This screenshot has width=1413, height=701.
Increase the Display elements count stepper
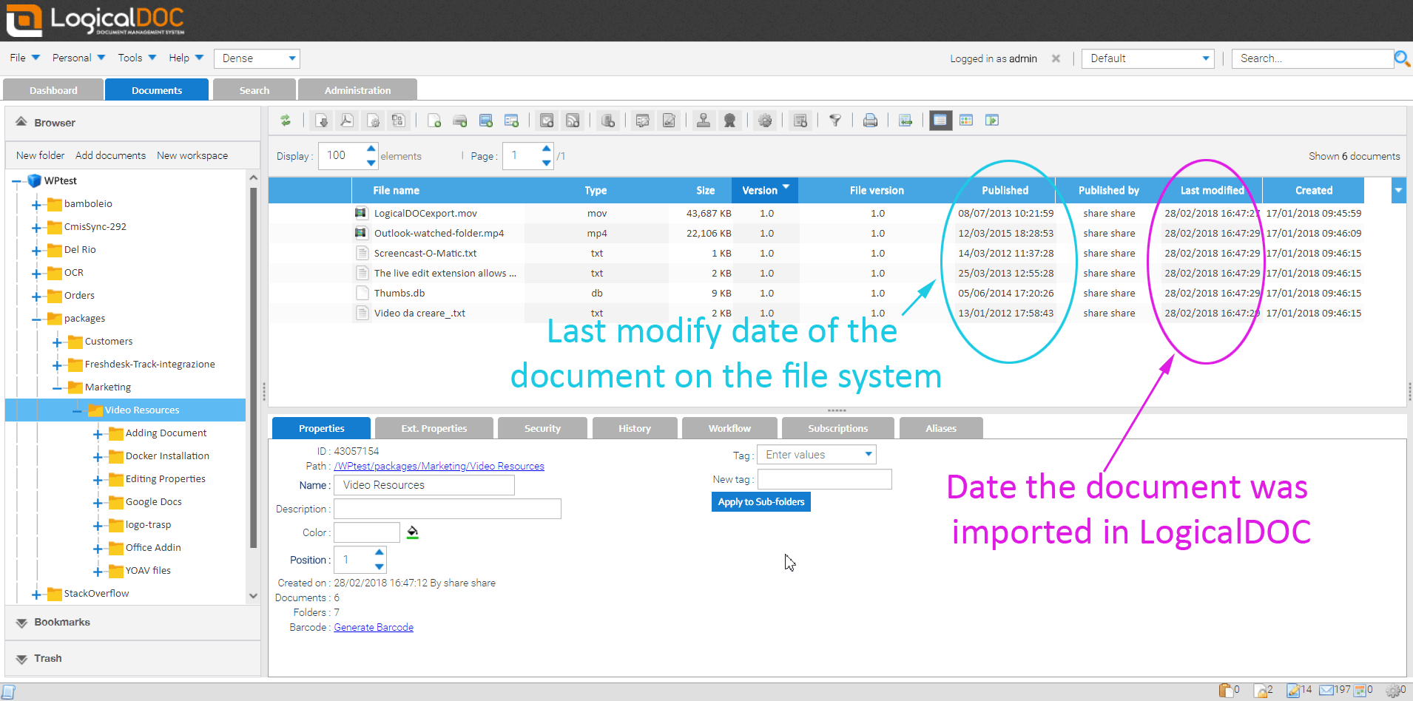tap(371, 149)
